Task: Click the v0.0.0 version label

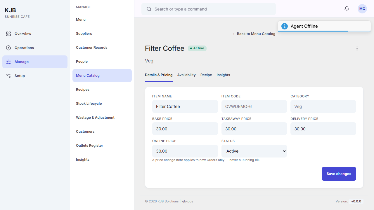Action: click(356, 201)
